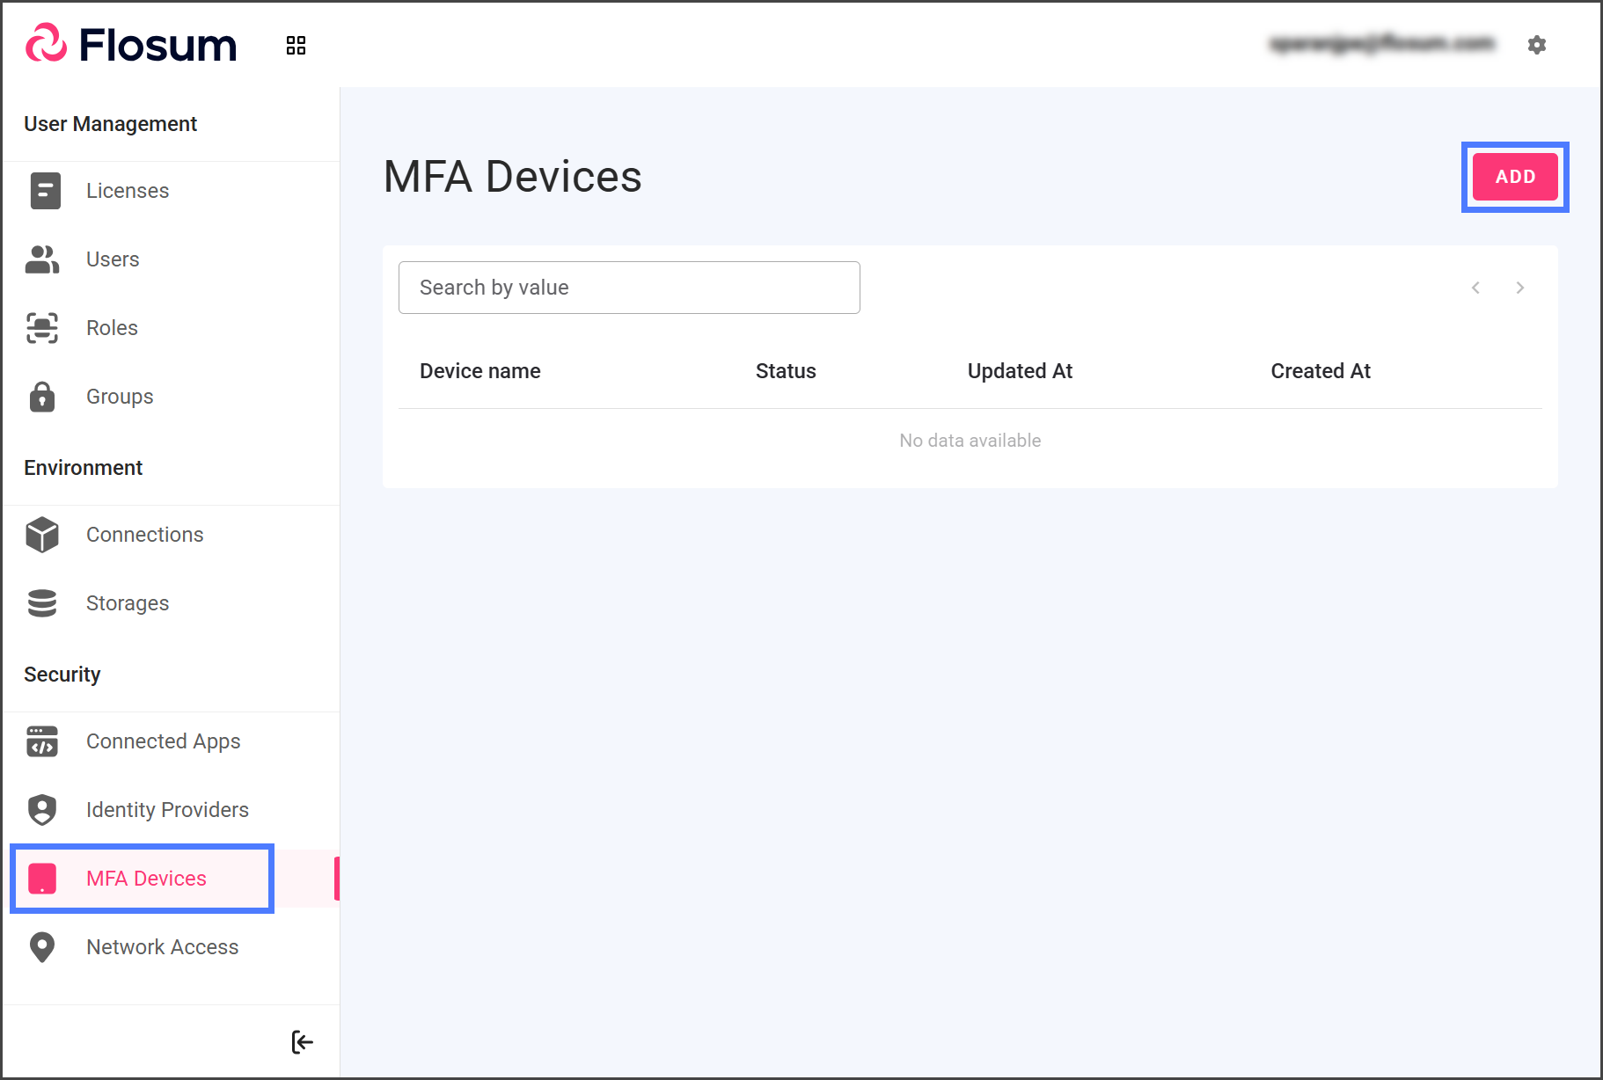The width and height of the screenshot is (1603, 1080).
Task: Click the Network Access pin icon
Action: tap(42, 947)
